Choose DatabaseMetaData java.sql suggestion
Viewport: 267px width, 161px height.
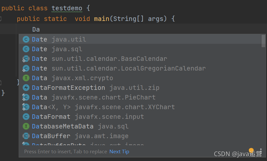coord(140,126)
